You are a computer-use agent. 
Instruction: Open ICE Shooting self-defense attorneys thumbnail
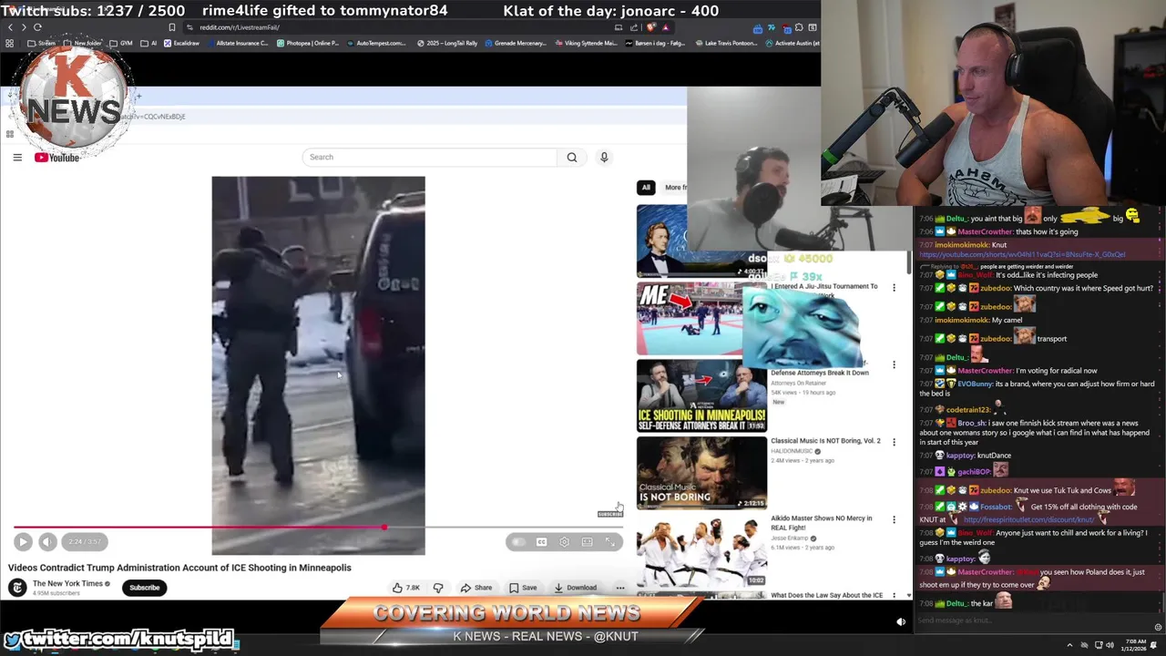click(x=701, y=396)
